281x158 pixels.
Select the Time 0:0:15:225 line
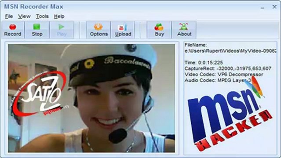(204, 63)
